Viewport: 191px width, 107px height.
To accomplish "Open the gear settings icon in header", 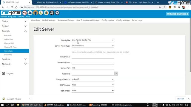I will (x=57, y=13).
